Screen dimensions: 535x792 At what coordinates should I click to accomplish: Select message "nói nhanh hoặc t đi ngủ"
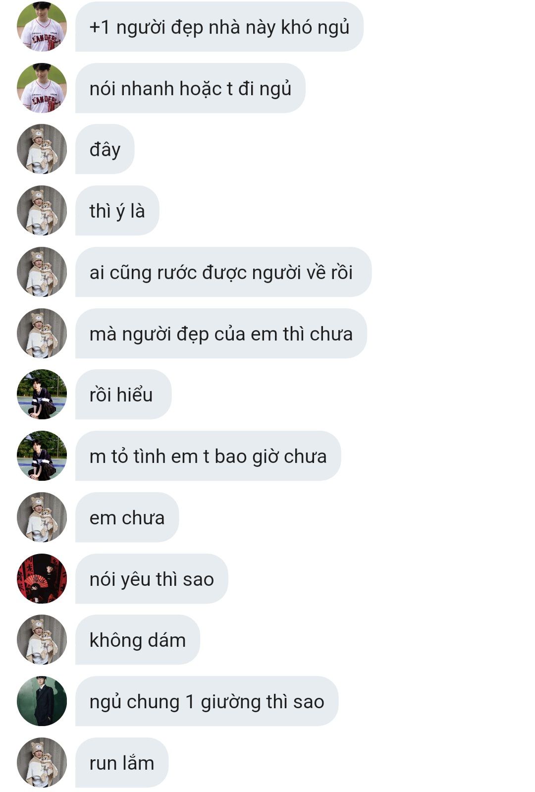(x=190, y=88)
